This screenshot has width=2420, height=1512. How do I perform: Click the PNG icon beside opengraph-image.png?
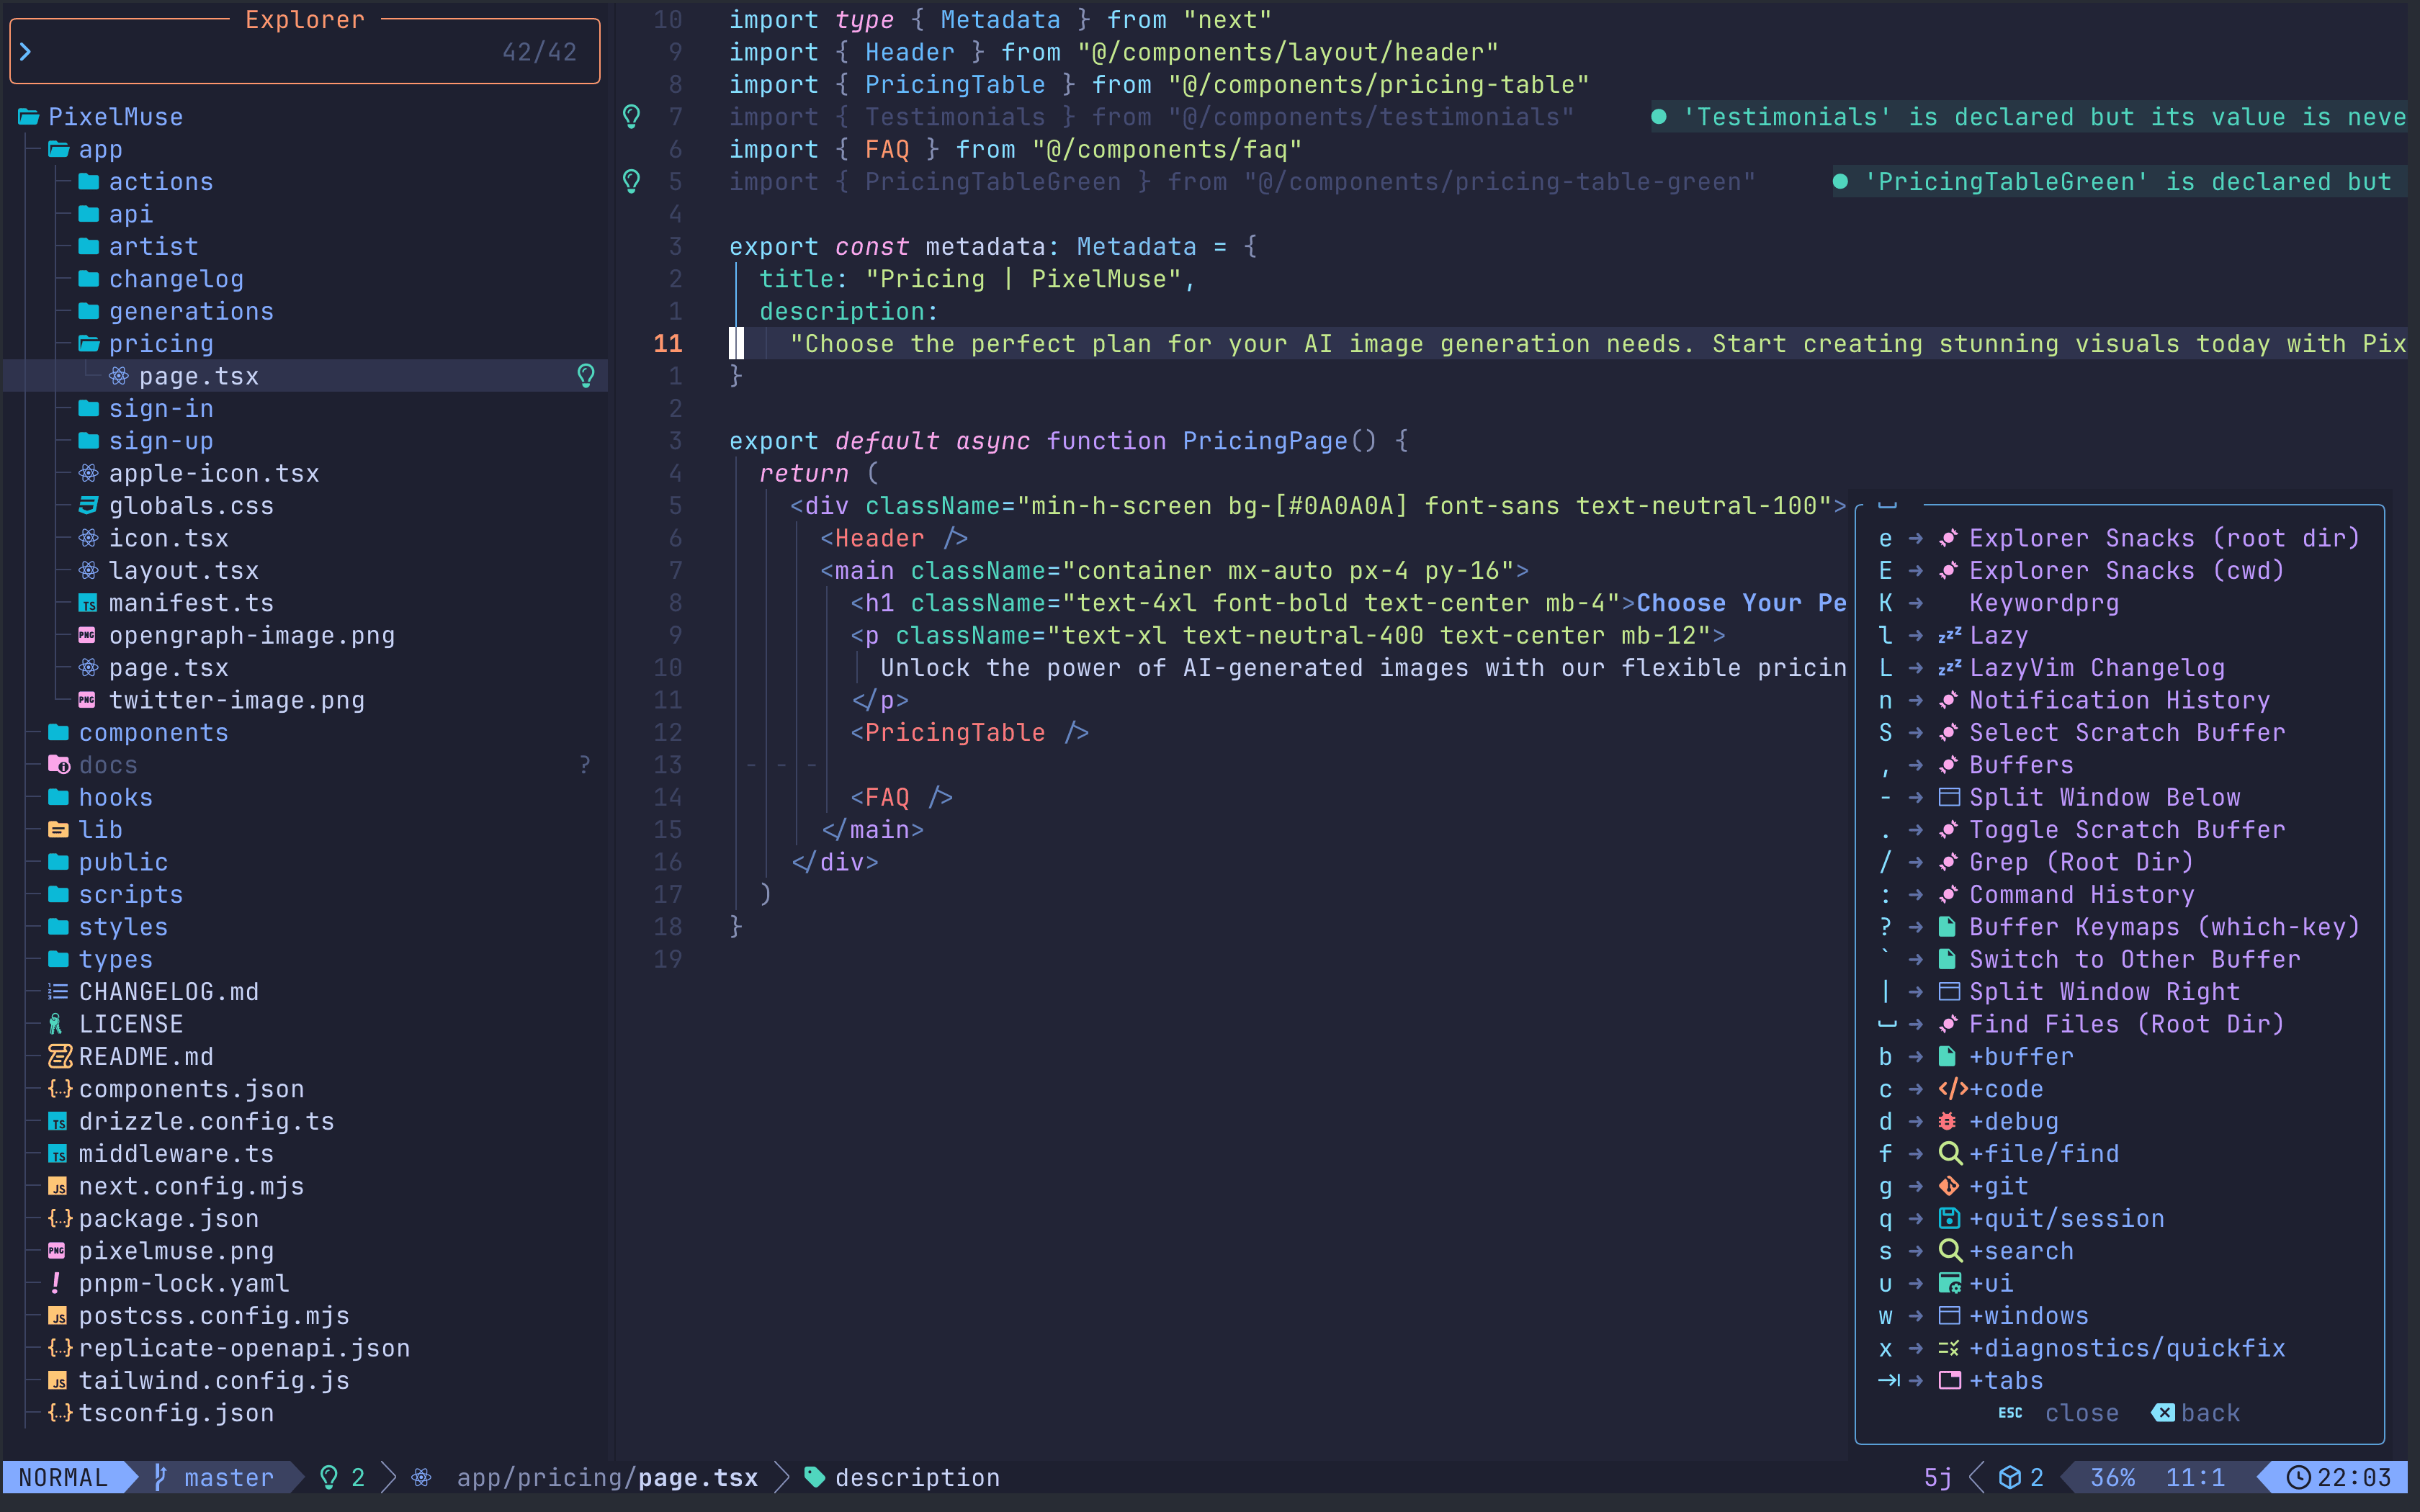(88, 635)
